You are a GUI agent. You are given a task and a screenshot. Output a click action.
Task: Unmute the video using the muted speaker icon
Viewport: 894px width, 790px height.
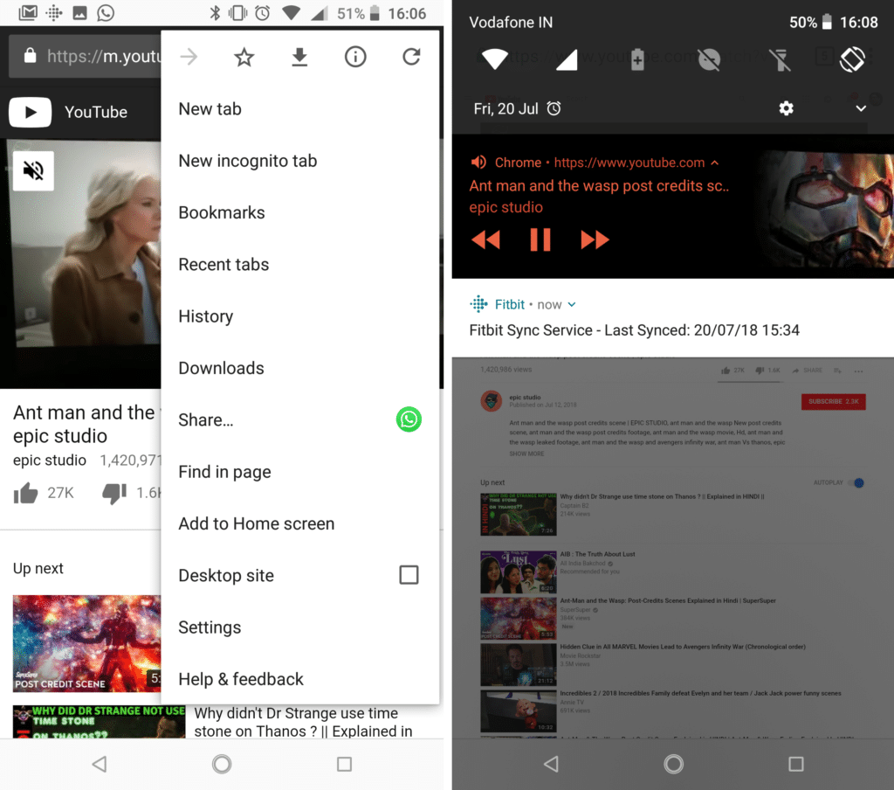[x=33, y=170]
